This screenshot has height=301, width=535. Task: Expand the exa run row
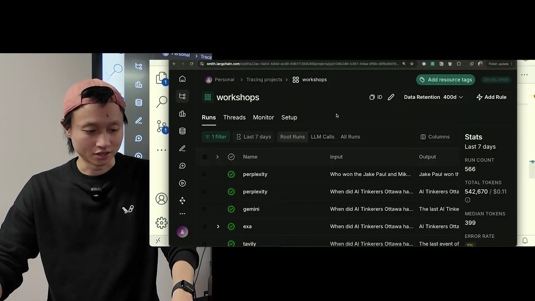(x=218, y=227)
